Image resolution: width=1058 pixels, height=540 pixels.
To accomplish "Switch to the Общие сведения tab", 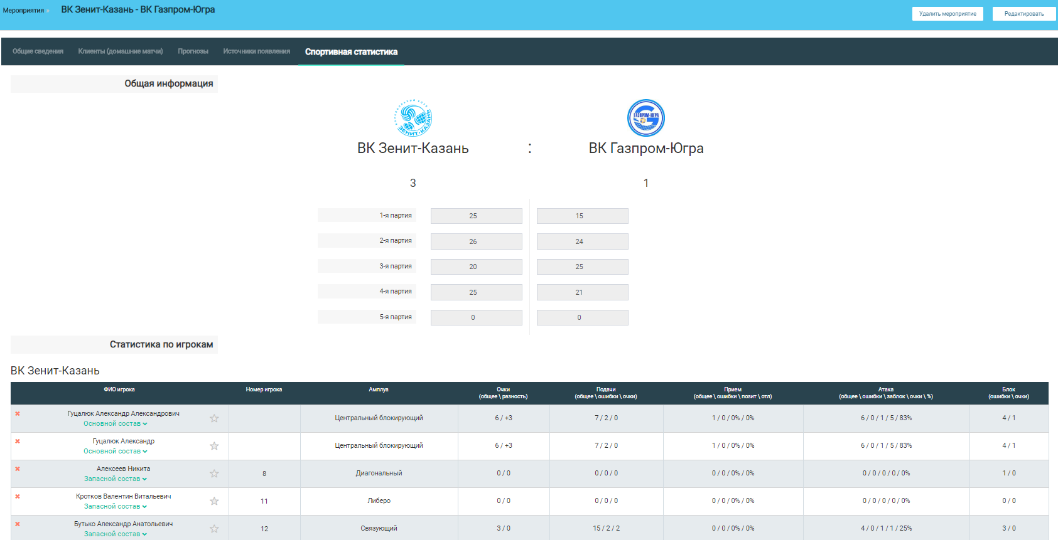I will 38,51.
